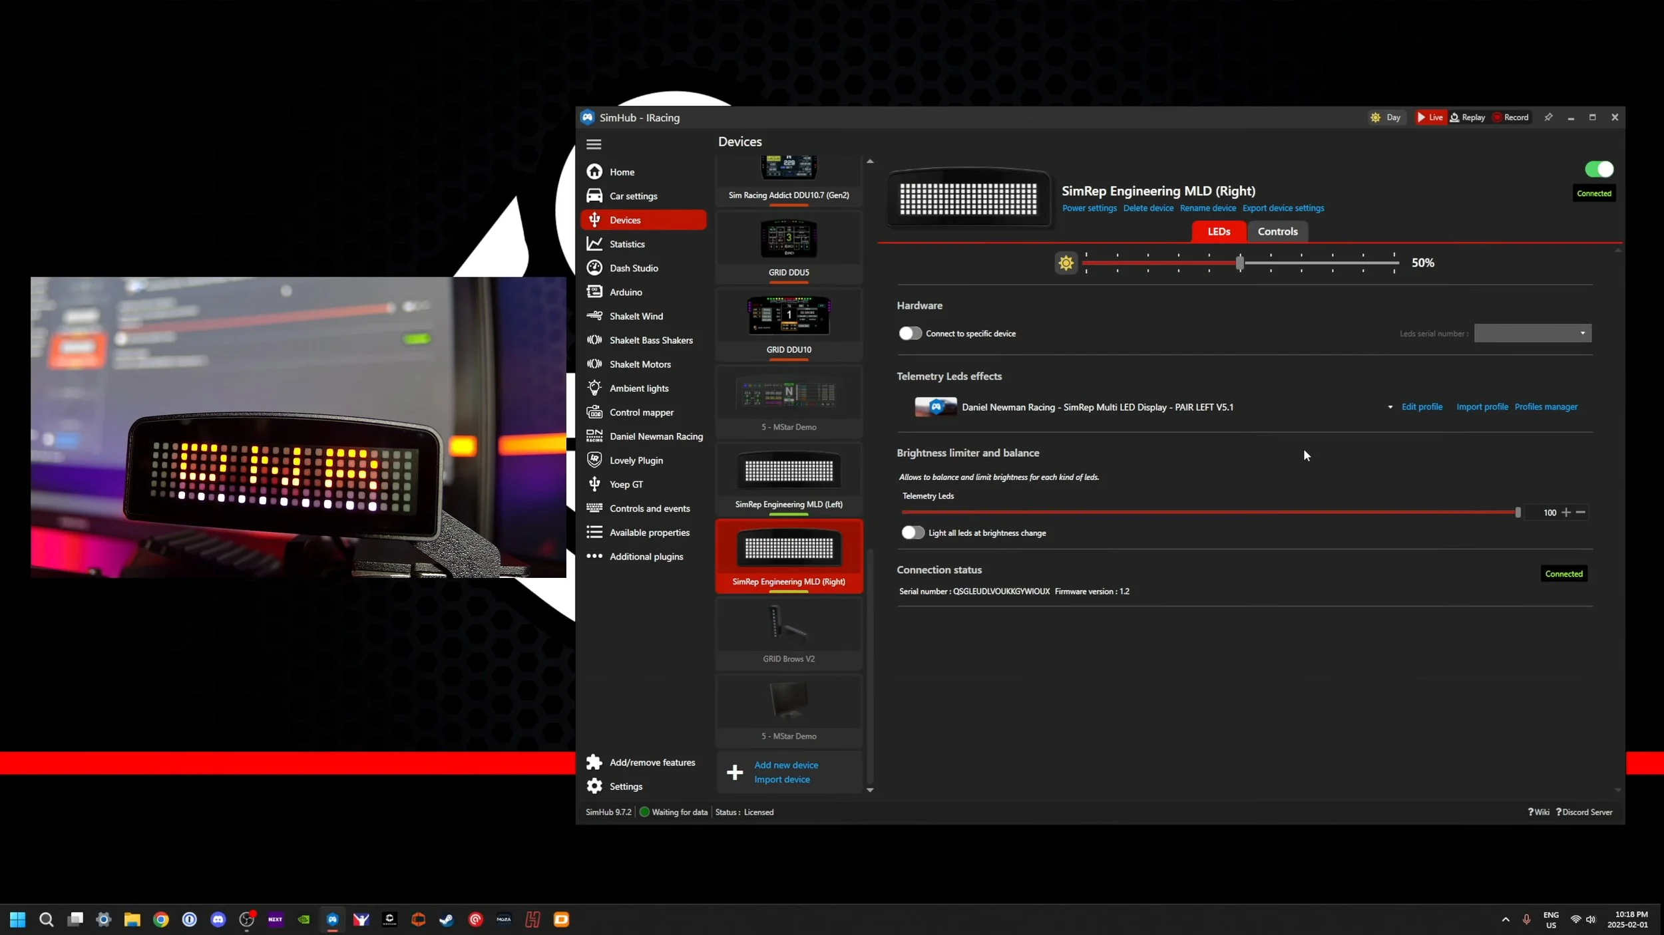Open Available properties list icon
The image size is (1664, 935).
pyautogui.click(x=594, y=532)
